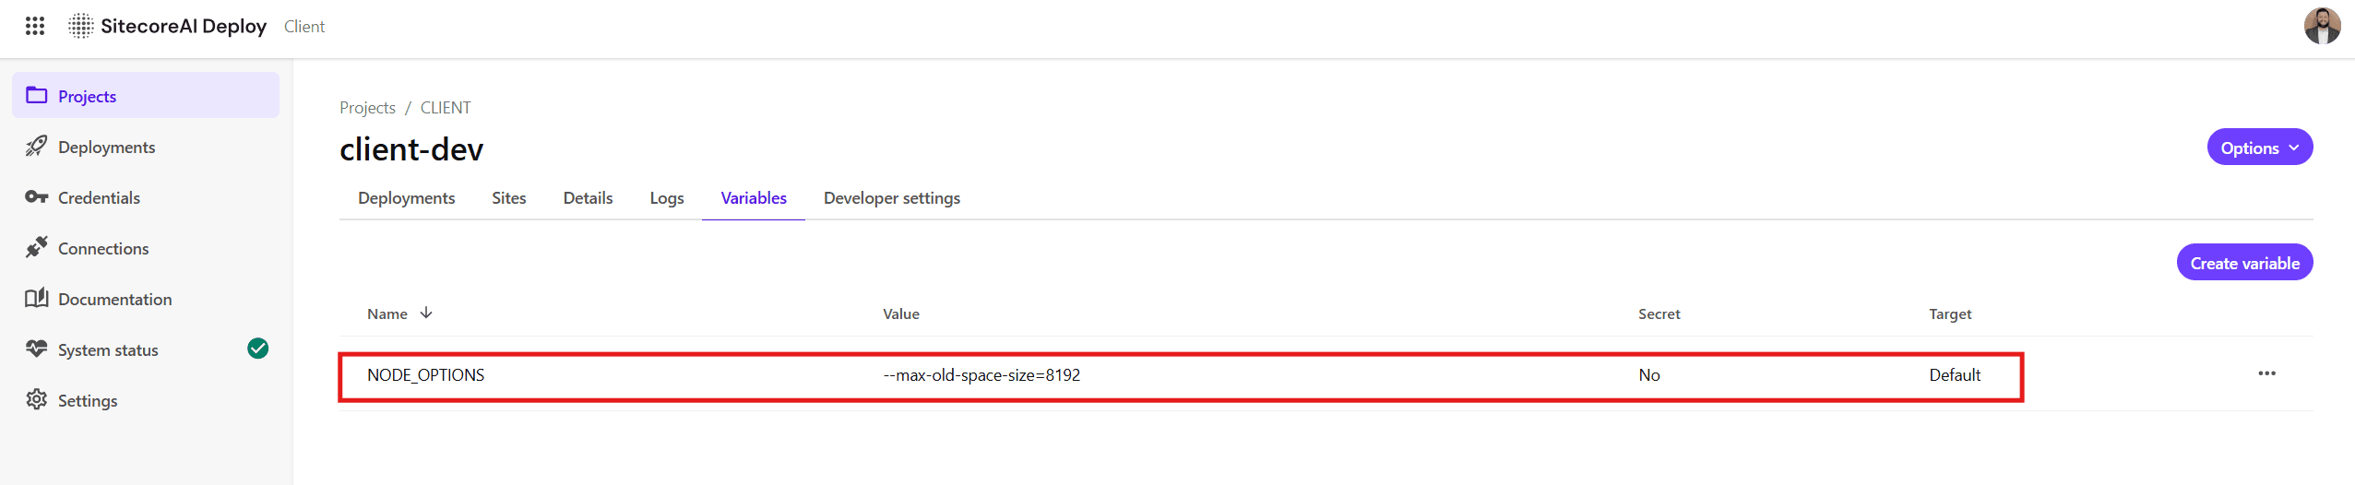This screenshot has height=485, width=2355.
Task: Toggle Name column sort arrow
Action: [426, 313]
